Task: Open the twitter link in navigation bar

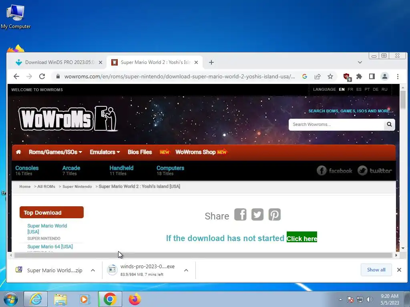Action: point(374,171)
